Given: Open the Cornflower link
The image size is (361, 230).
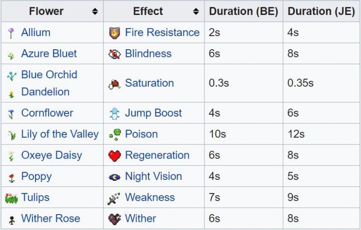Looking at the screenshot, I should (47, 113).
